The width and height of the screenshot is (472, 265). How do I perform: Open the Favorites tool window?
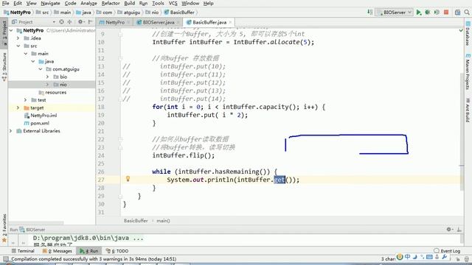click(x=4, y=228)
